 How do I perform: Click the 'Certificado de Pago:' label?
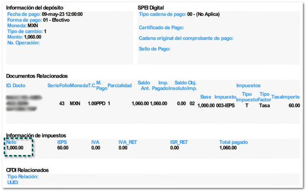click(x=161, y=27)
